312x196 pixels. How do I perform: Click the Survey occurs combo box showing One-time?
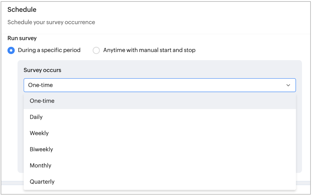tap(154, 85)
